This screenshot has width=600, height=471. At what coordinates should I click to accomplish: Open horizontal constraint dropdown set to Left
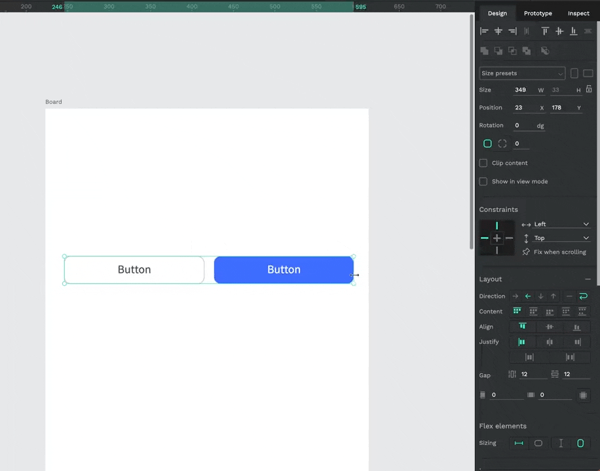(561, 224)
